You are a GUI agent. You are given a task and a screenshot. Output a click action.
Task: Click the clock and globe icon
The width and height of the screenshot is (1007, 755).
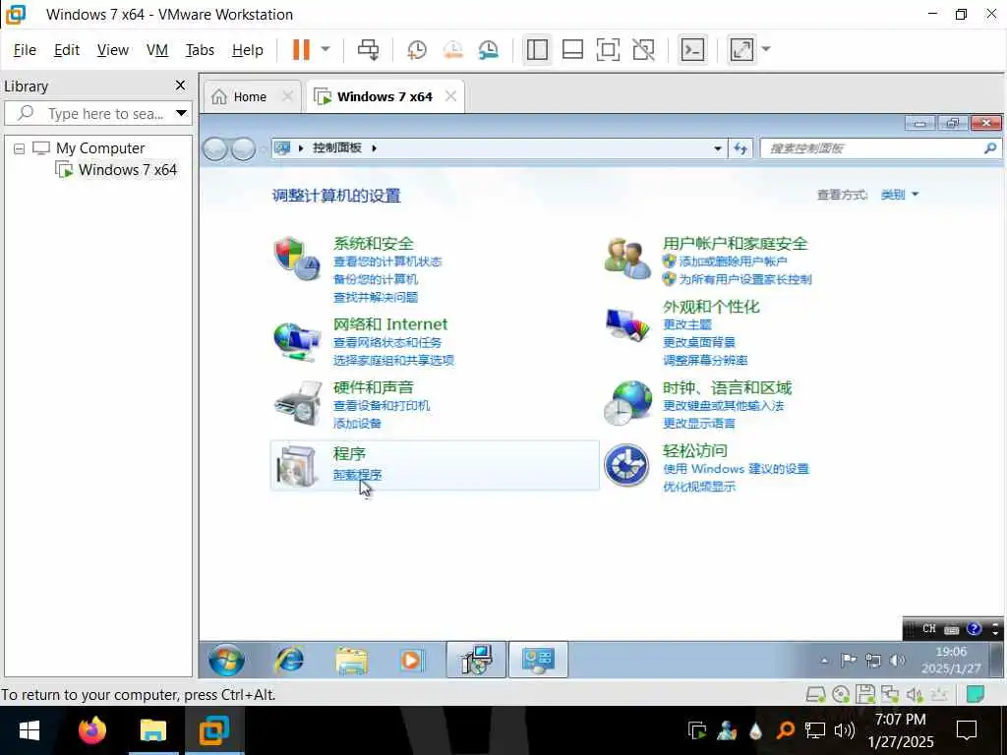(x=626, y=402)
